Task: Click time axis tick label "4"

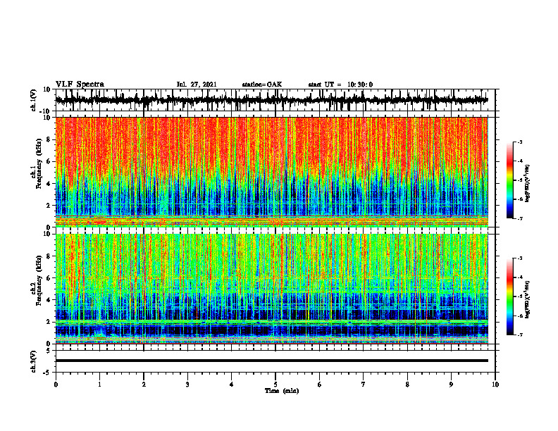Action: [x=232, y=385]
